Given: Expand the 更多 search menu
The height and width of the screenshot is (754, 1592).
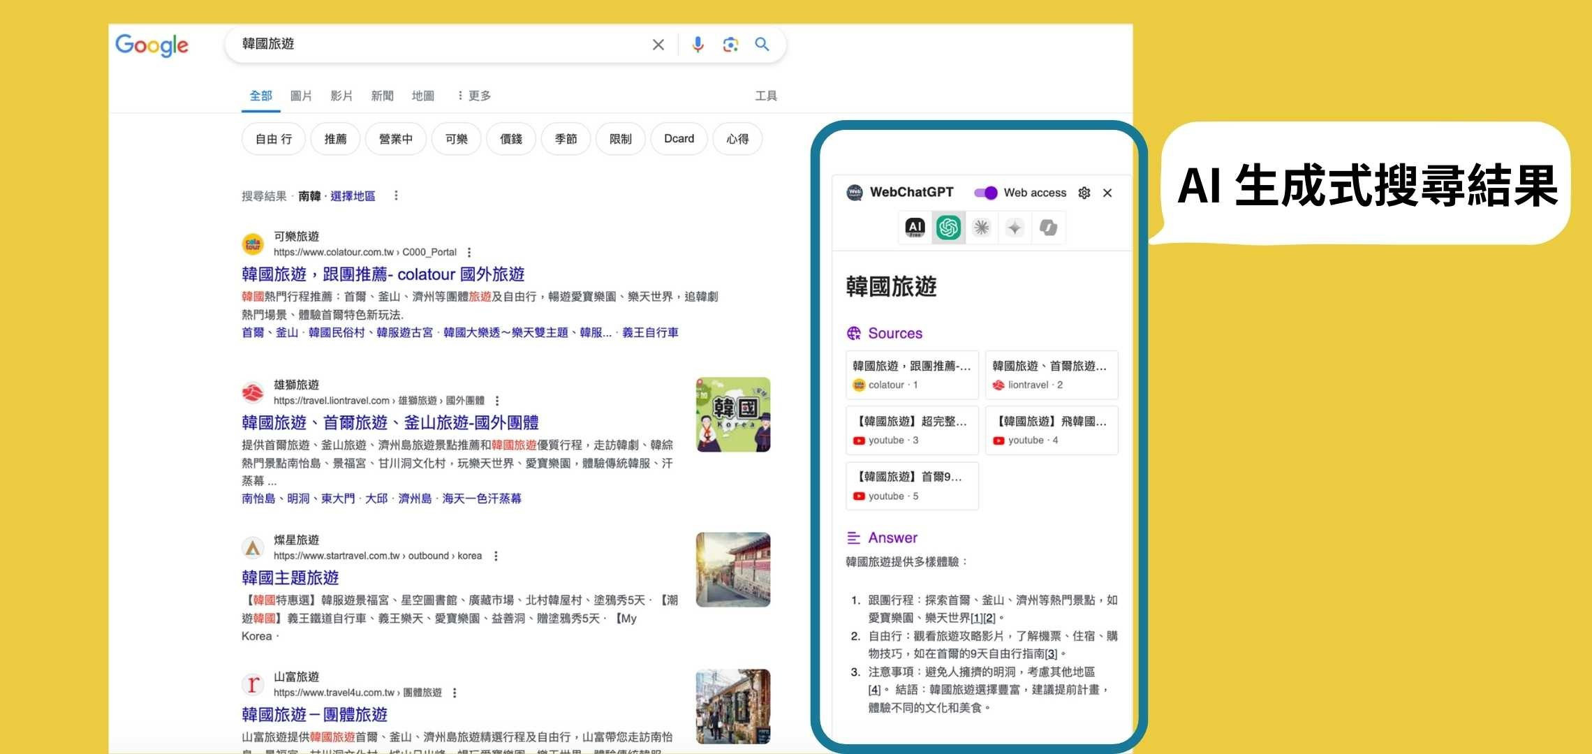Looking at the screenshot, I should [x=473, y=96].
